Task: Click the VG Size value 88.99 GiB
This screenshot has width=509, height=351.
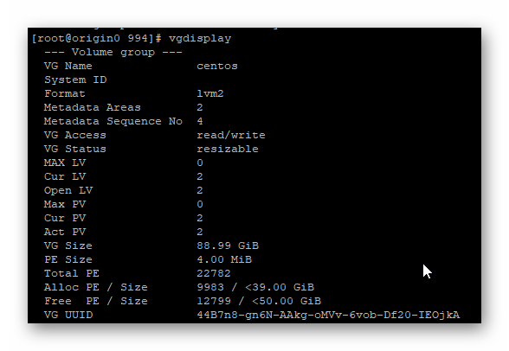Action: 228,246
